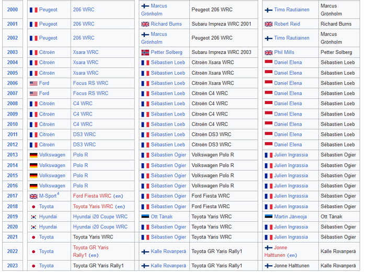Open the Ott Tänak driver link
This screenshot has width=366, height=273.
(163, 217)
